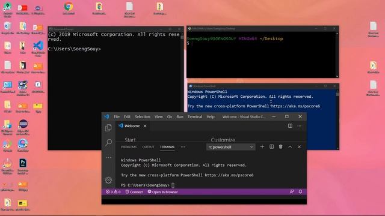The image size is (385, 216).
Task: Click the Windows PowerShell window scrollbar
Action: tap(337, 119)
